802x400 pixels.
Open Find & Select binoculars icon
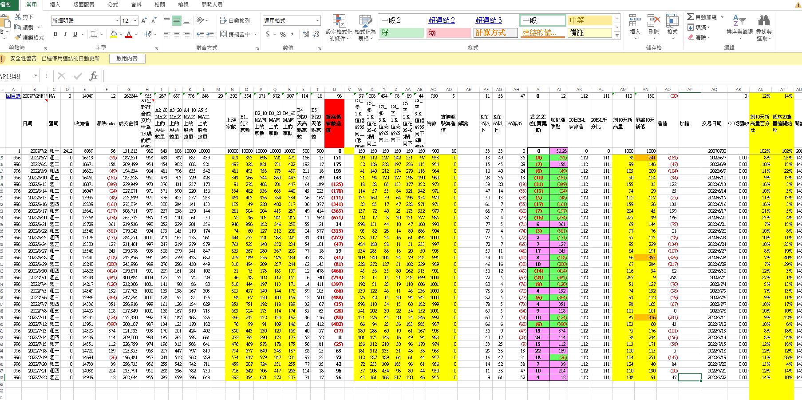pos(764,20)
